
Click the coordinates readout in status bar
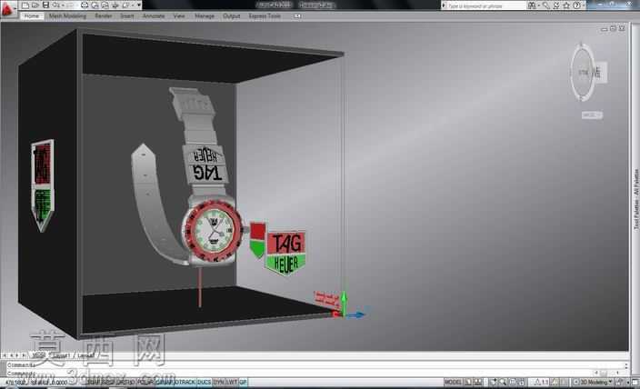click(36, 383)
